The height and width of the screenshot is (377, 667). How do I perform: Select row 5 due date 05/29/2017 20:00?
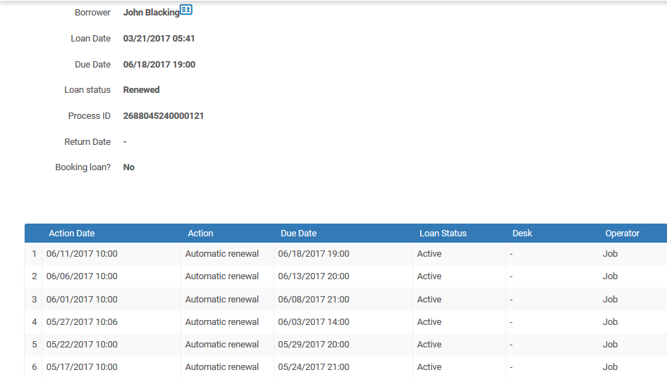(313, 345)
